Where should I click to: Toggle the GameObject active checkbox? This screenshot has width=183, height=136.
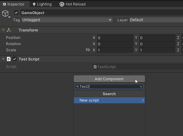[x=16, y=13]
